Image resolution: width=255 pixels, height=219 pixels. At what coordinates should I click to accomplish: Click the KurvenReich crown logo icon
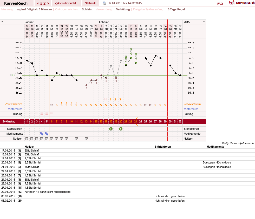[x=231, y=3]
